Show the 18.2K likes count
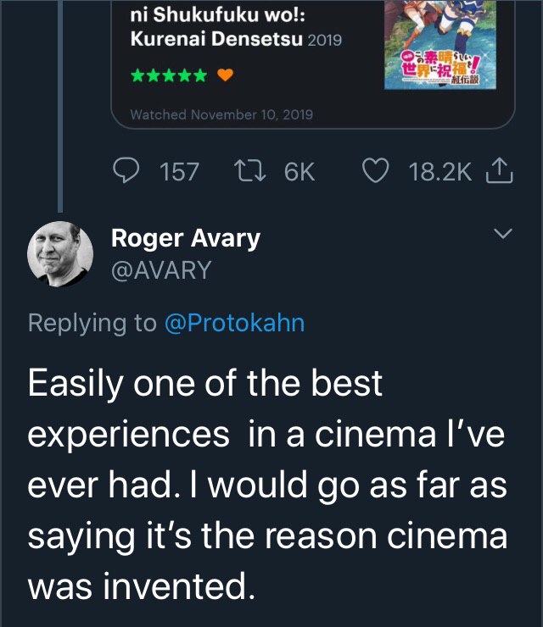 [x=439, y=172]
